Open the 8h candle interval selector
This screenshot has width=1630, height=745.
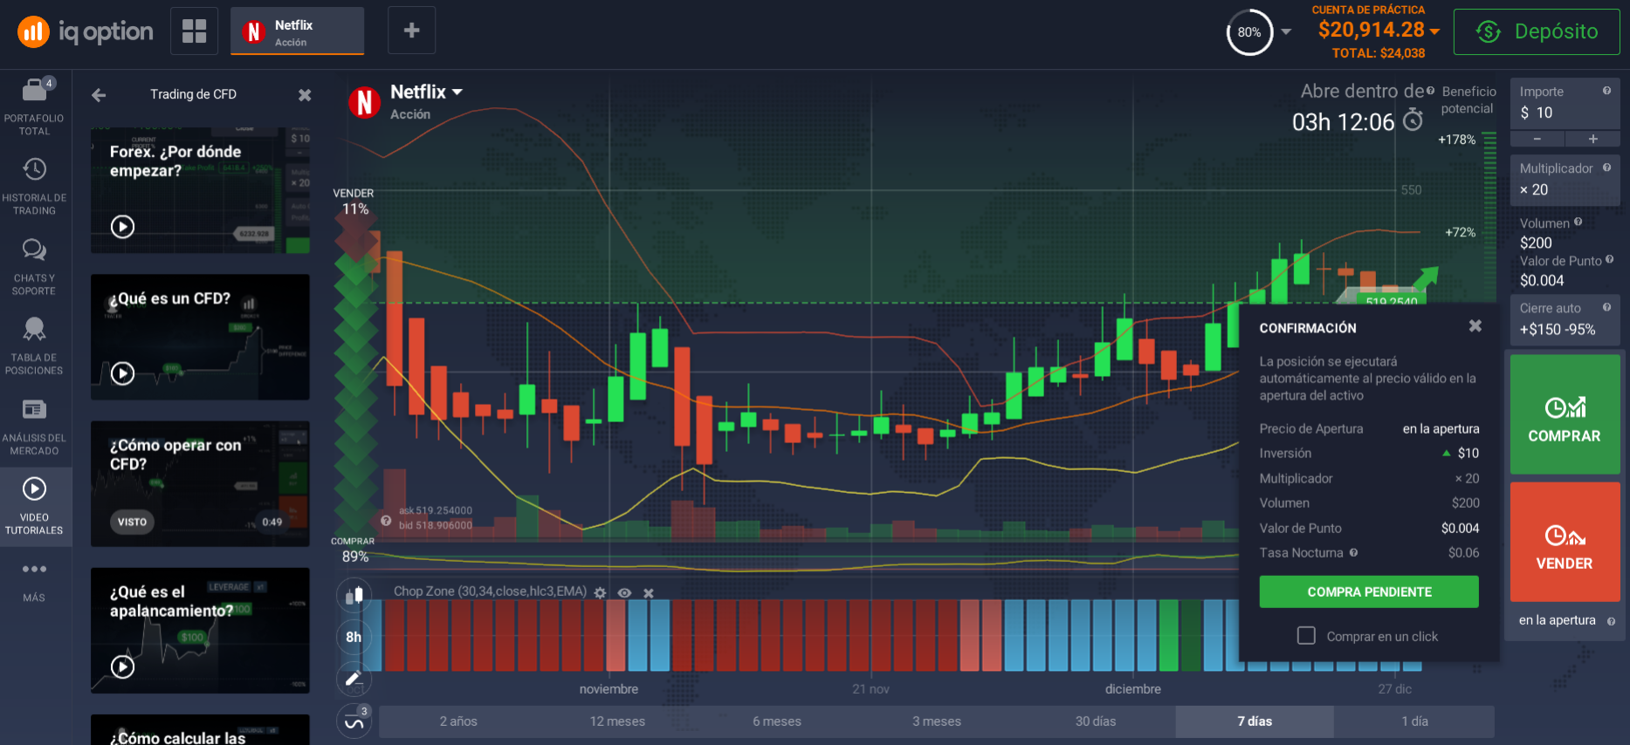354,637
